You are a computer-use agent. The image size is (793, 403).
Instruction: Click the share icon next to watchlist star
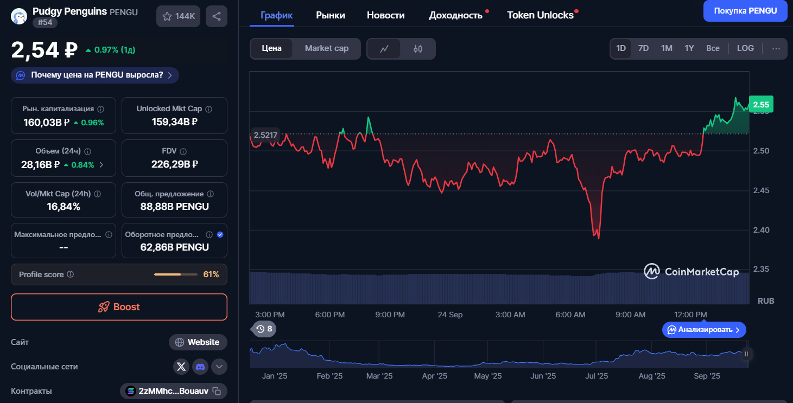216,16
